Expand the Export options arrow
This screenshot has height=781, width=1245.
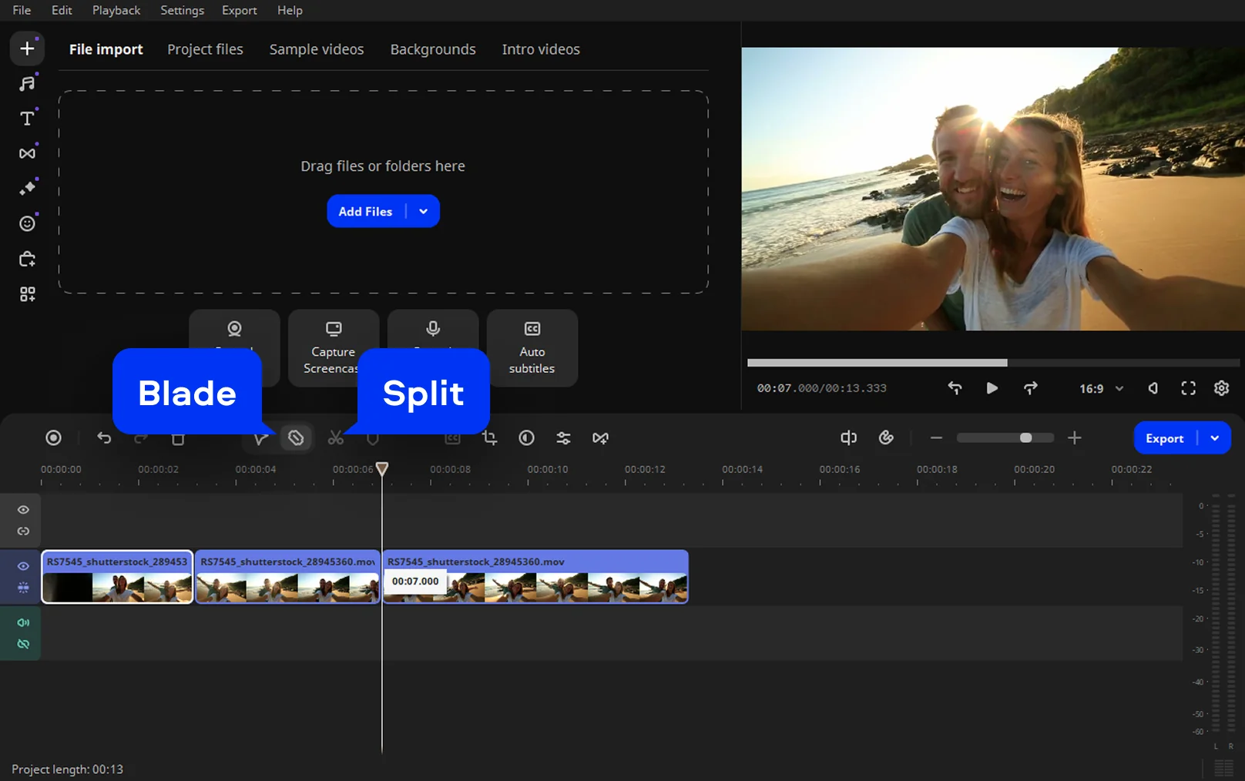(1215, 438)
